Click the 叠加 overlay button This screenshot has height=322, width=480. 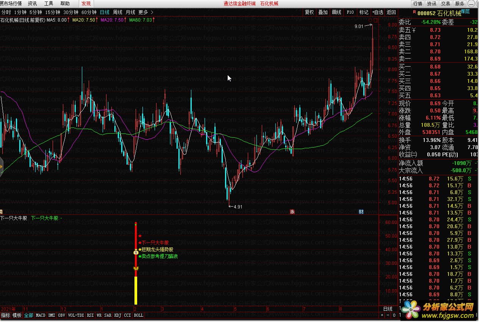tap(323, 12)
